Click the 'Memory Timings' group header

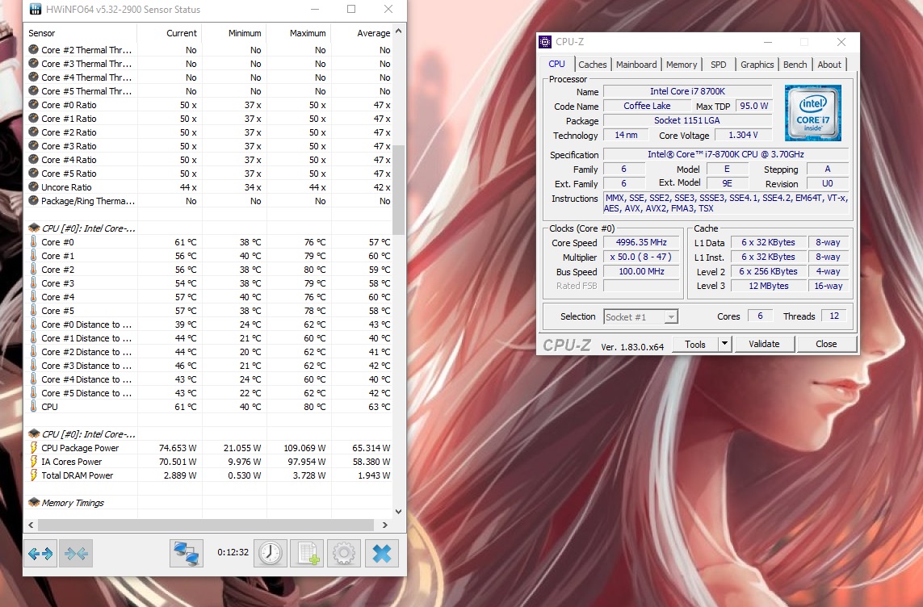click(73, 502)
